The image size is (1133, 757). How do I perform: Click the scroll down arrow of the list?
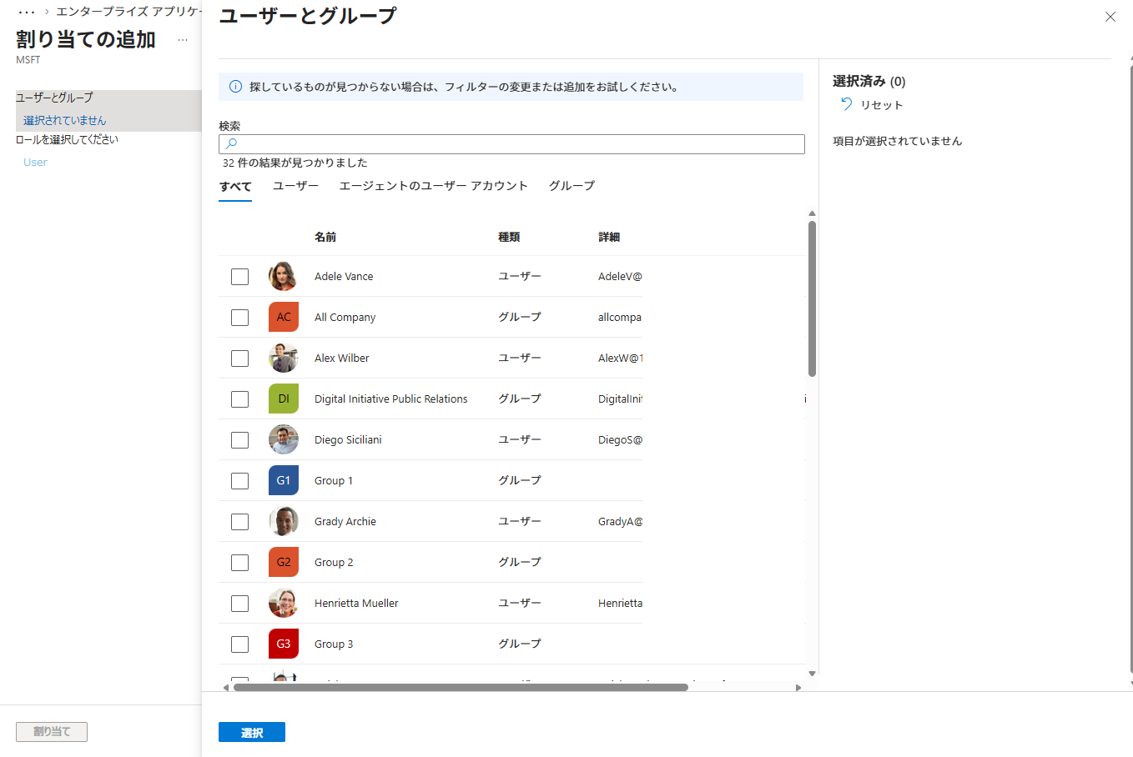pos(812,674)
